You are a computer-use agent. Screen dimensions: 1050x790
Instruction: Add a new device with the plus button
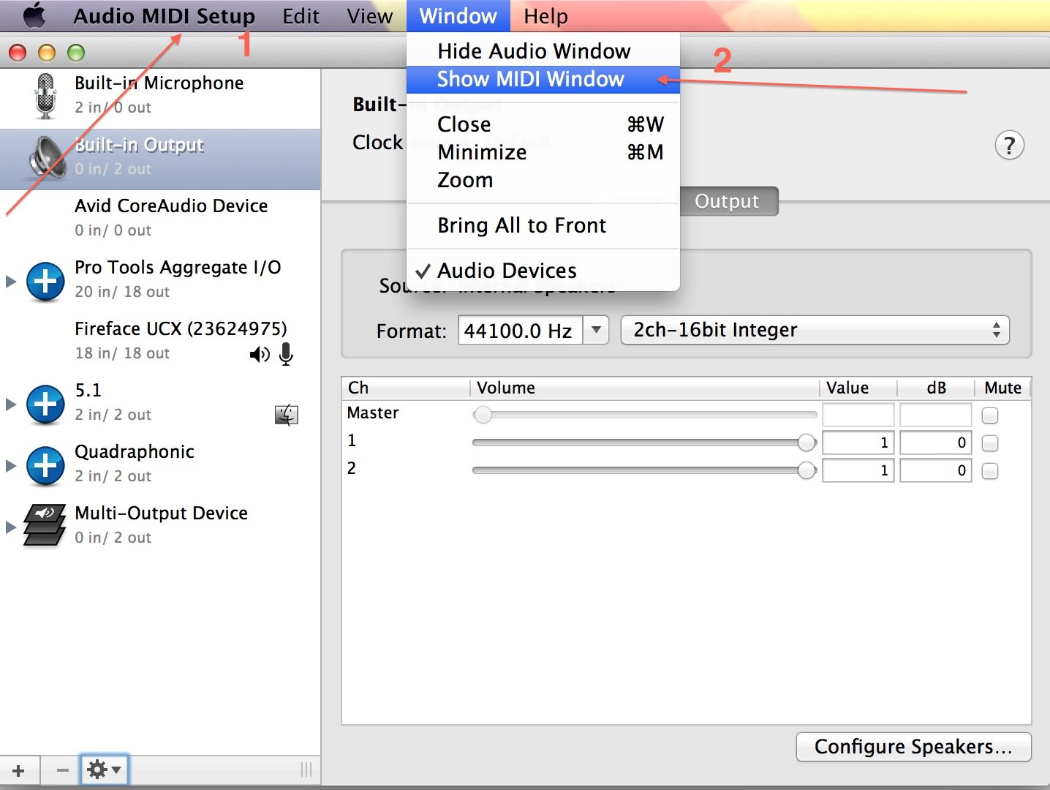(x=19, y=770)
